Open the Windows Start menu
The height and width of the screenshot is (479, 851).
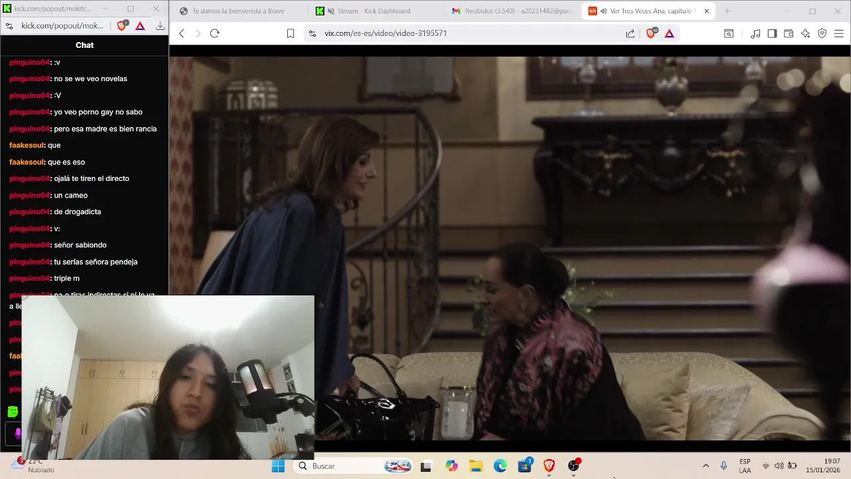[x=278, y=466]
